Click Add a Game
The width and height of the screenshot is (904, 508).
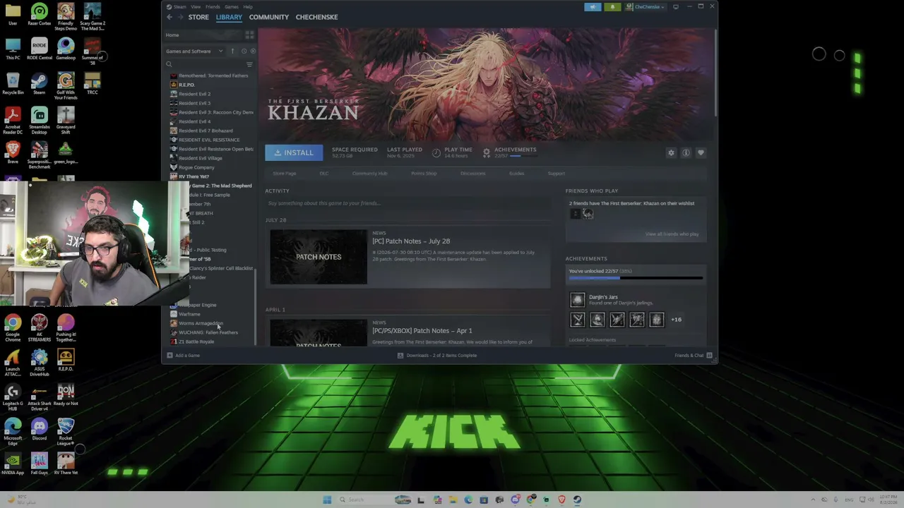click(183, 356)
